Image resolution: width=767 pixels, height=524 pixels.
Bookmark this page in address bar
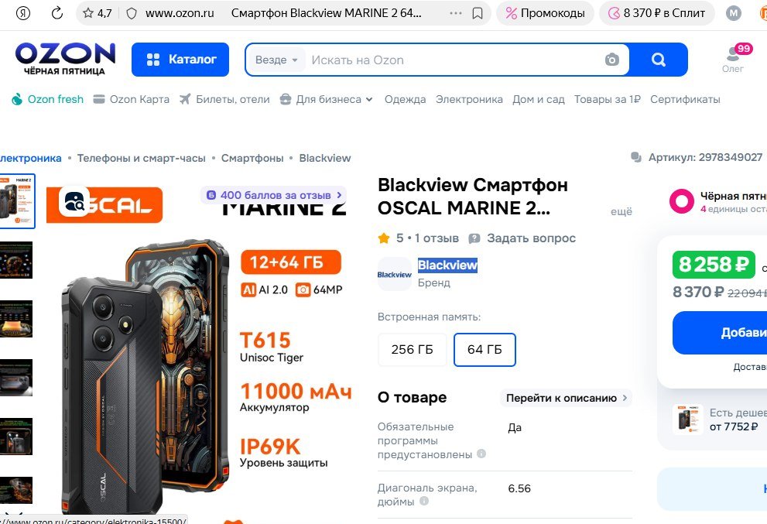click(478, 13)
